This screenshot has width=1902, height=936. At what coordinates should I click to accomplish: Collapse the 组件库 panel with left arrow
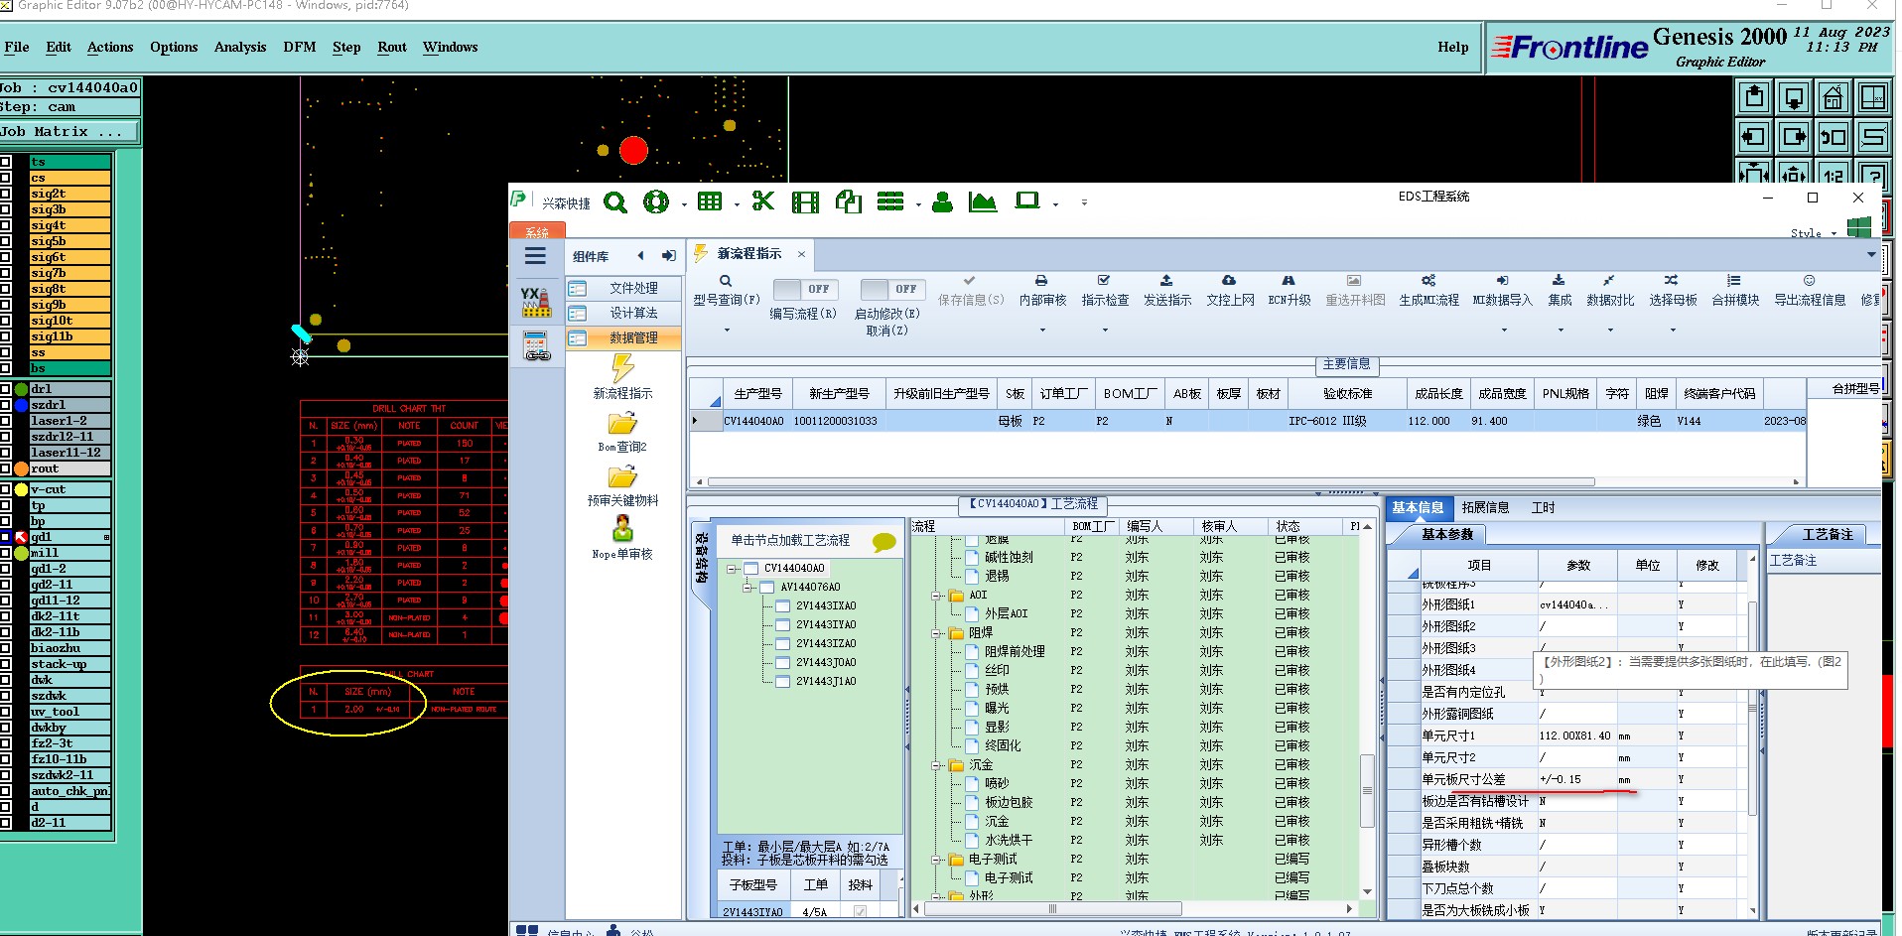pyautogui.click(x=640, y=256)
